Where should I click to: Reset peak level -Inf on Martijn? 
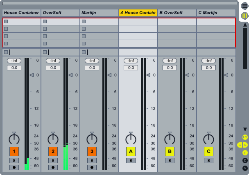(92, 61)
